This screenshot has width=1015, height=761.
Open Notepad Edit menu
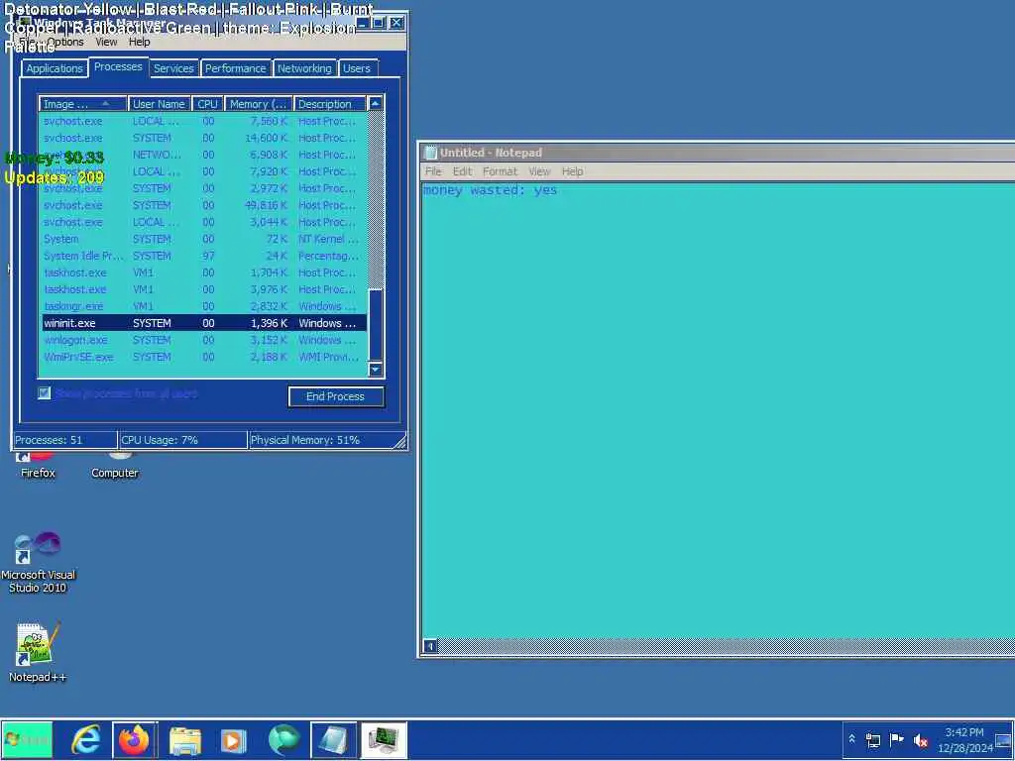tap(462, 171)
